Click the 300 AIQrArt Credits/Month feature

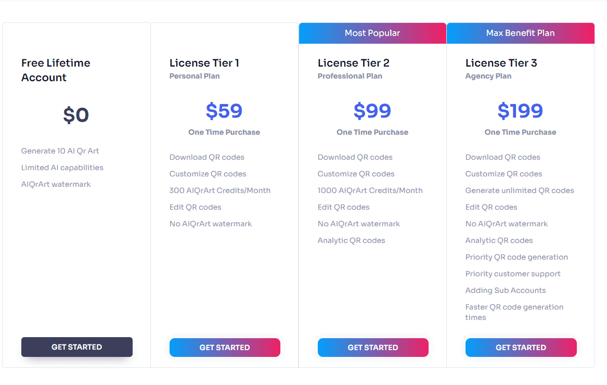click(219, 190)
